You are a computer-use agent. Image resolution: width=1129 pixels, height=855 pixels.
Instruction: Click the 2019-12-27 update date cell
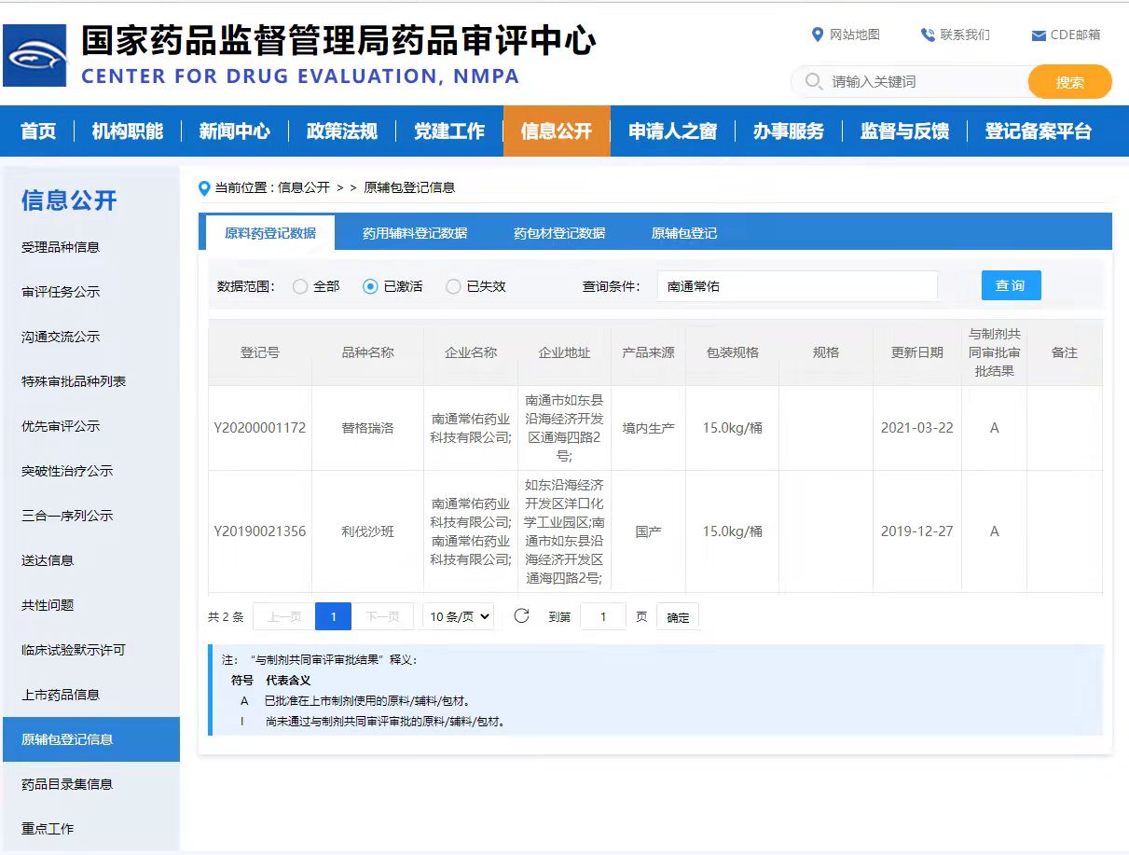[x=917, y=531]
